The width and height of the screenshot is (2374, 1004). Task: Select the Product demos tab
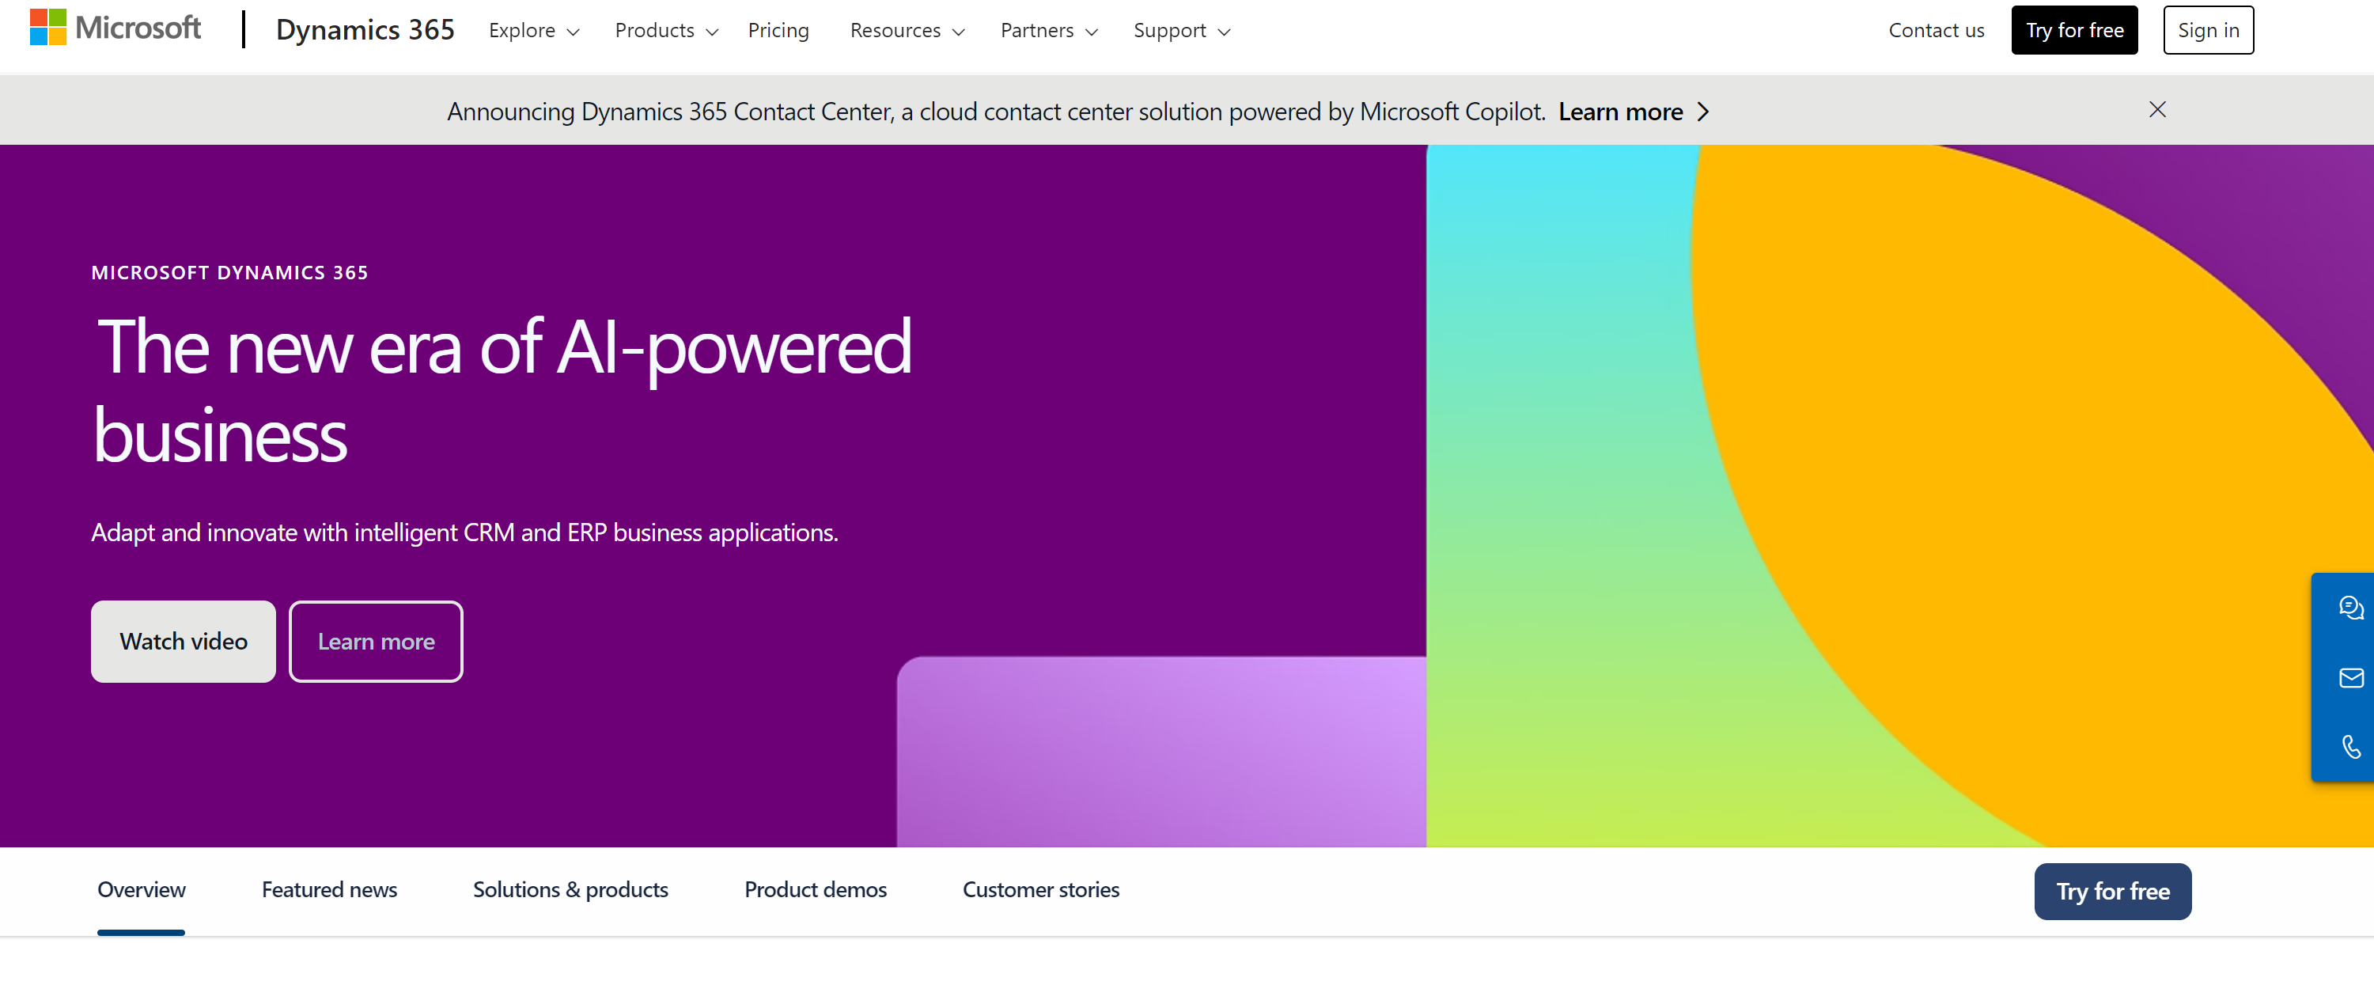click(815, 890)
